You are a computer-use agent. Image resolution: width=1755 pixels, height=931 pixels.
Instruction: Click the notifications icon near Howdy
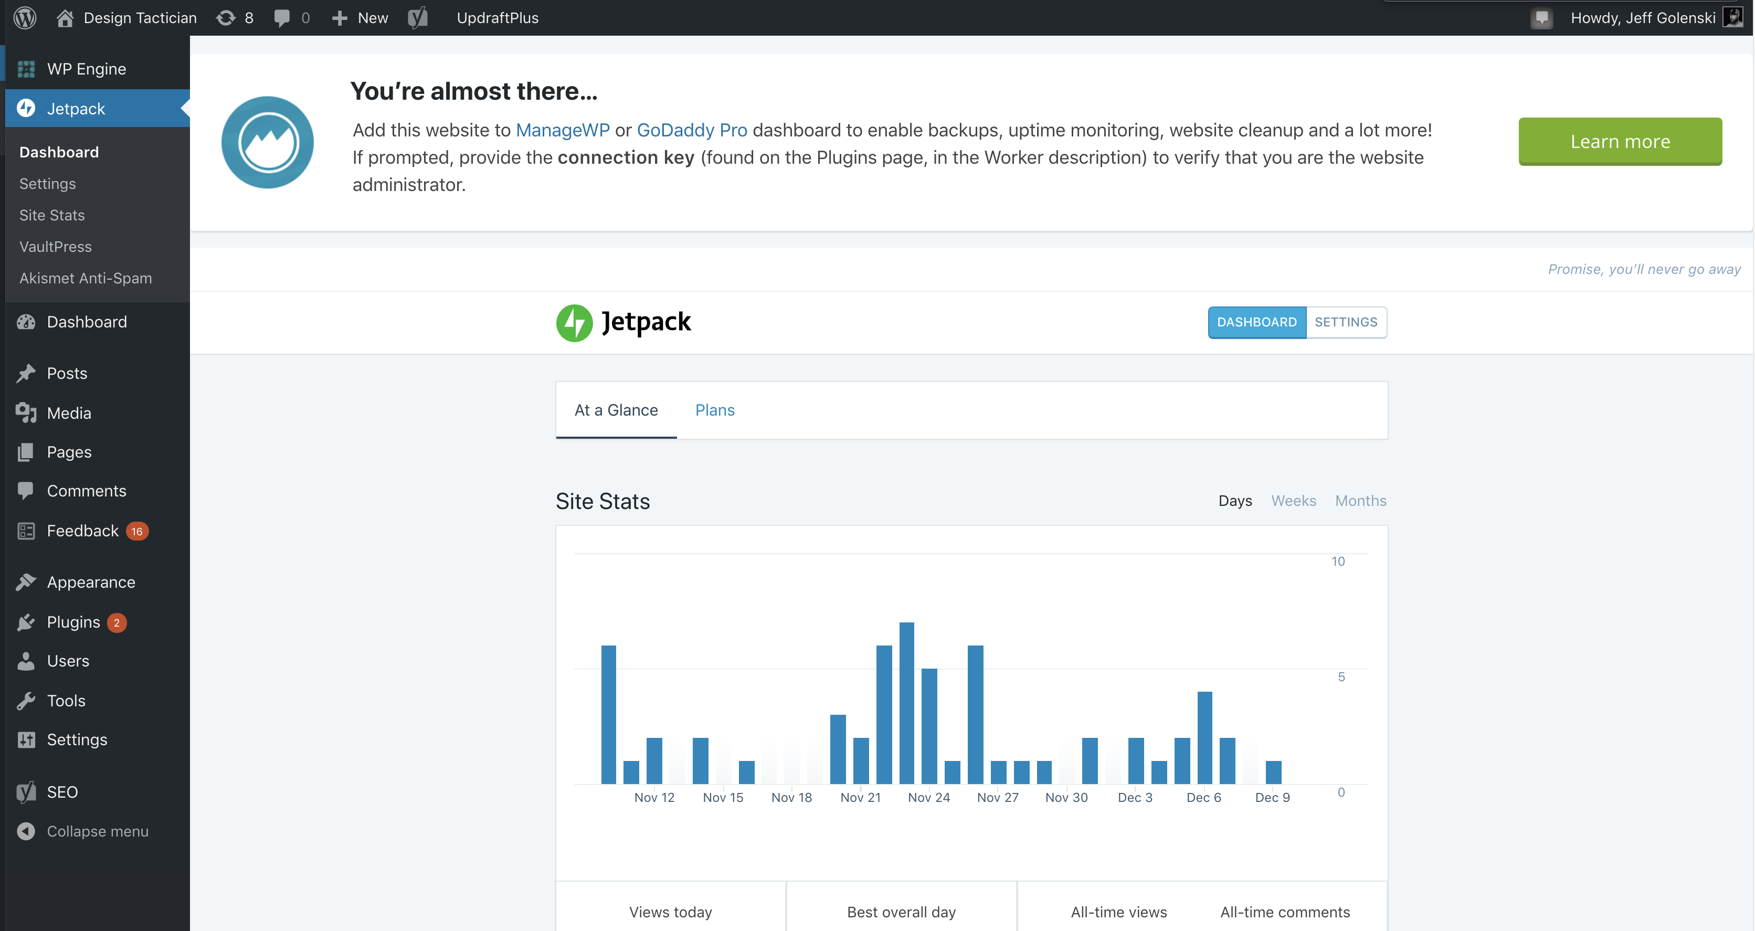[1541, 18]
